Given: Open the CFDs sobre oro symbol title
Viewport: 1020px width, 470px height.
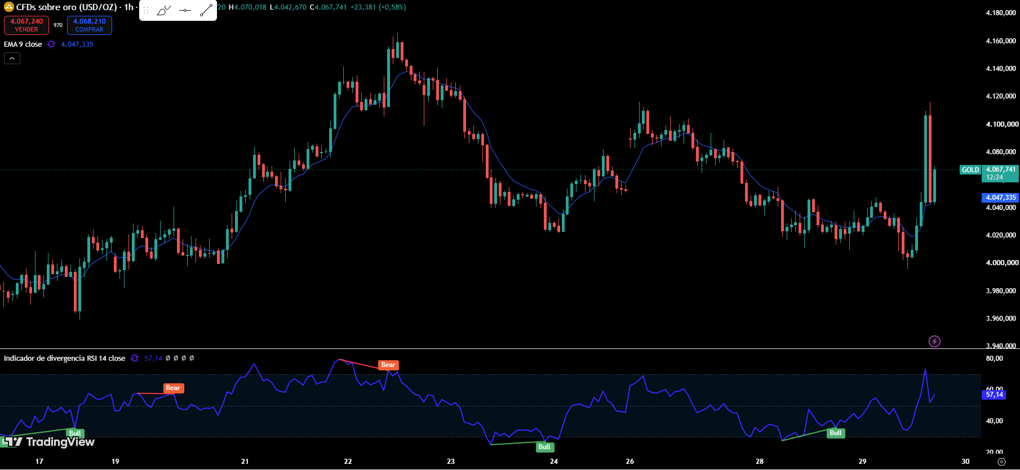Looking at the screenshot, I should point(66,7).
